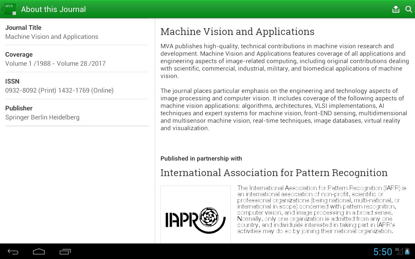Screen dimensions: 415x259
Task: Tap the 5:50 clock in status bar
Action: point(383,252)
